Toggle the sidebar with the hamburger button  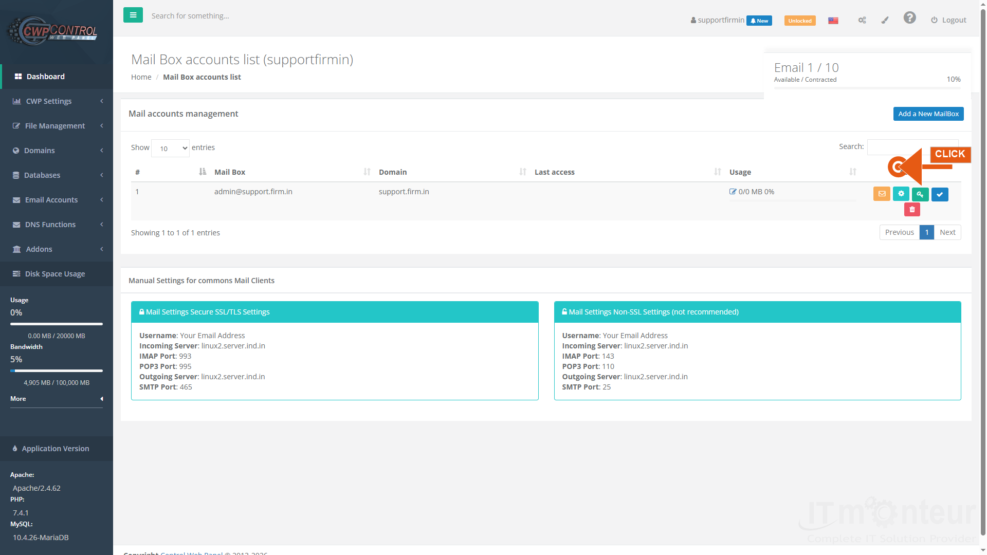(133, 15)
